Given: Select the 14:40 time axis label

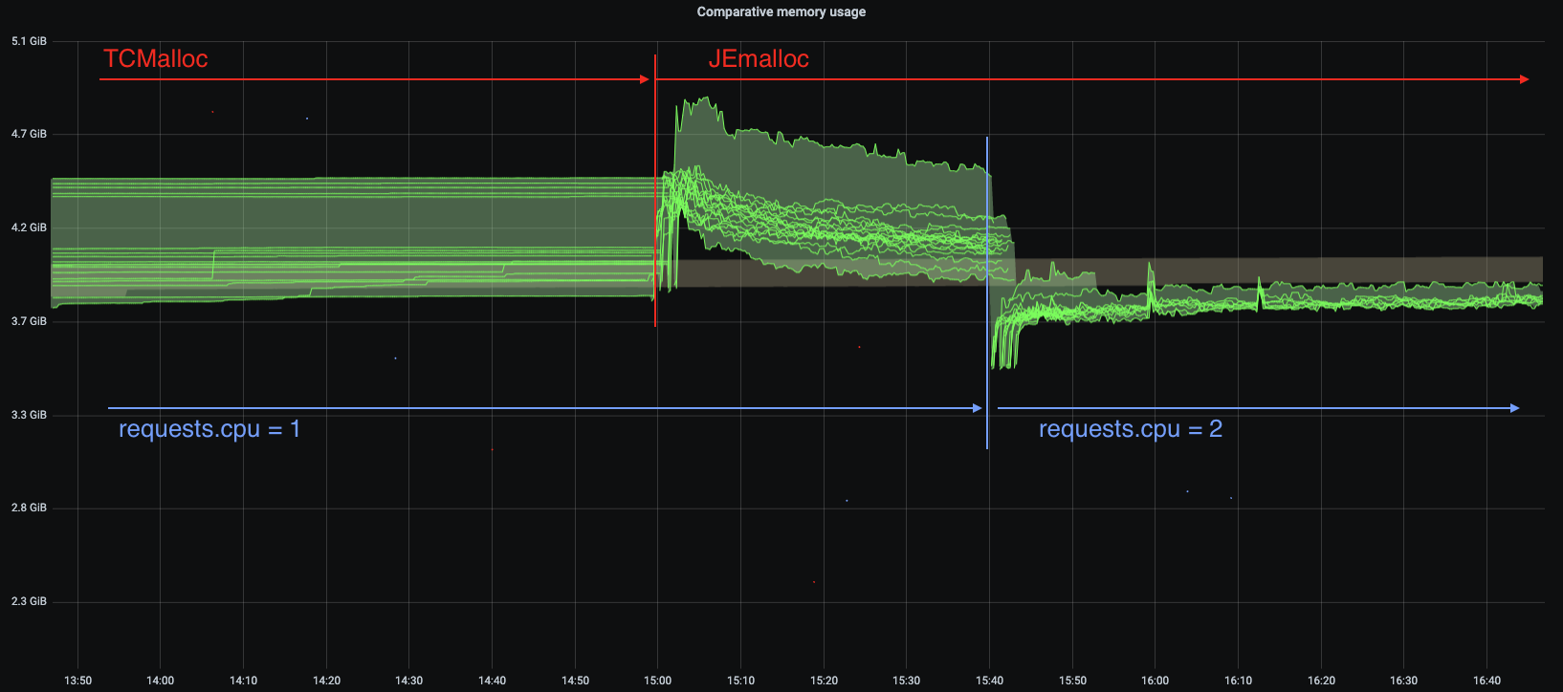Looking at the screenshot, I should pos(493,681).
